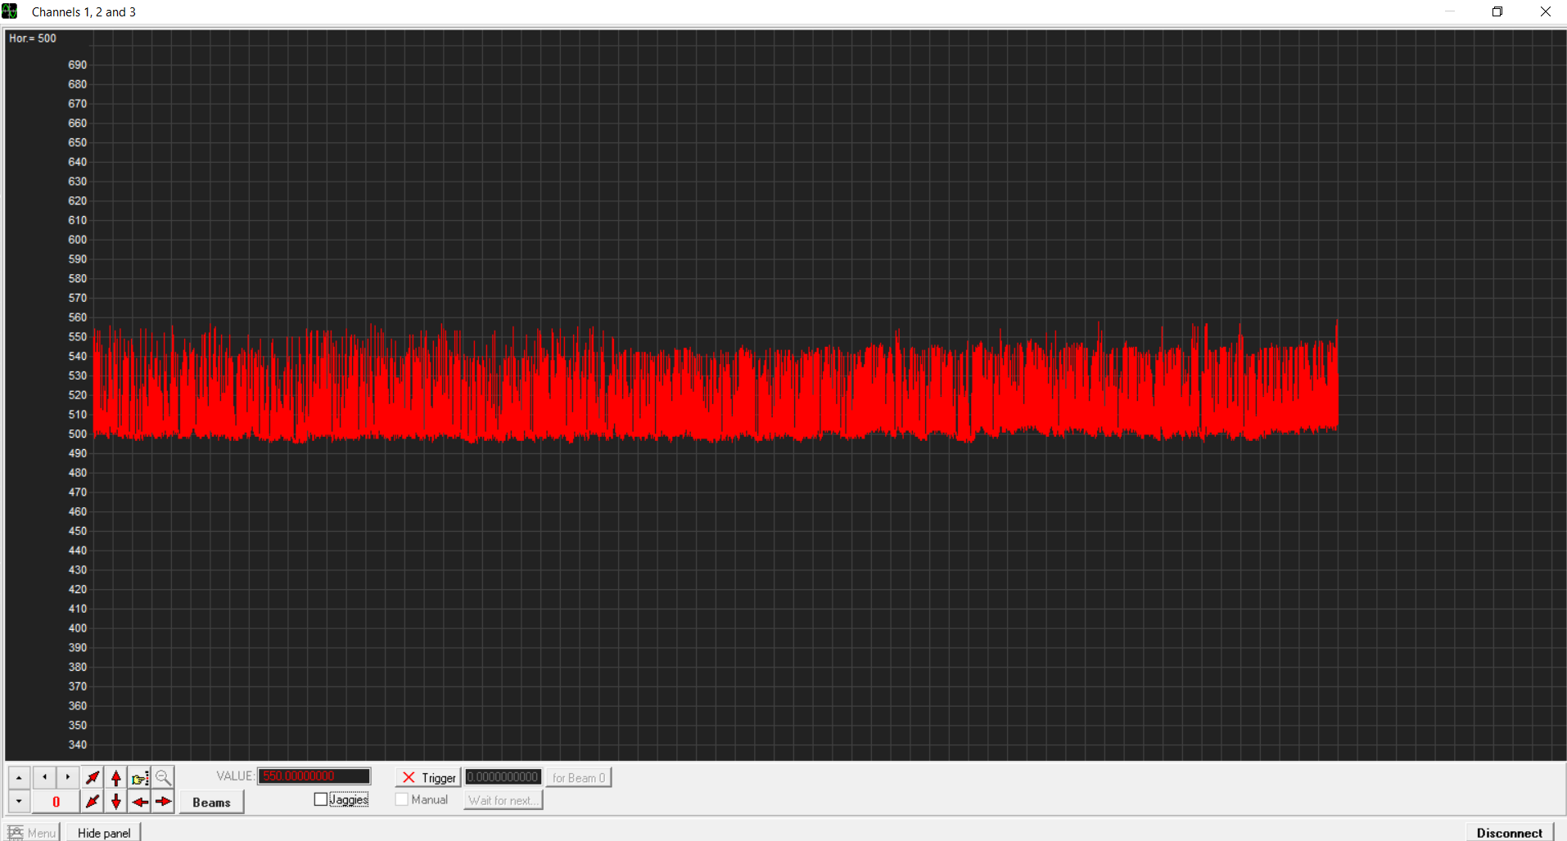Click the magnifier zoom out icon
1567x841 pixels.
(x=164, y=777)
